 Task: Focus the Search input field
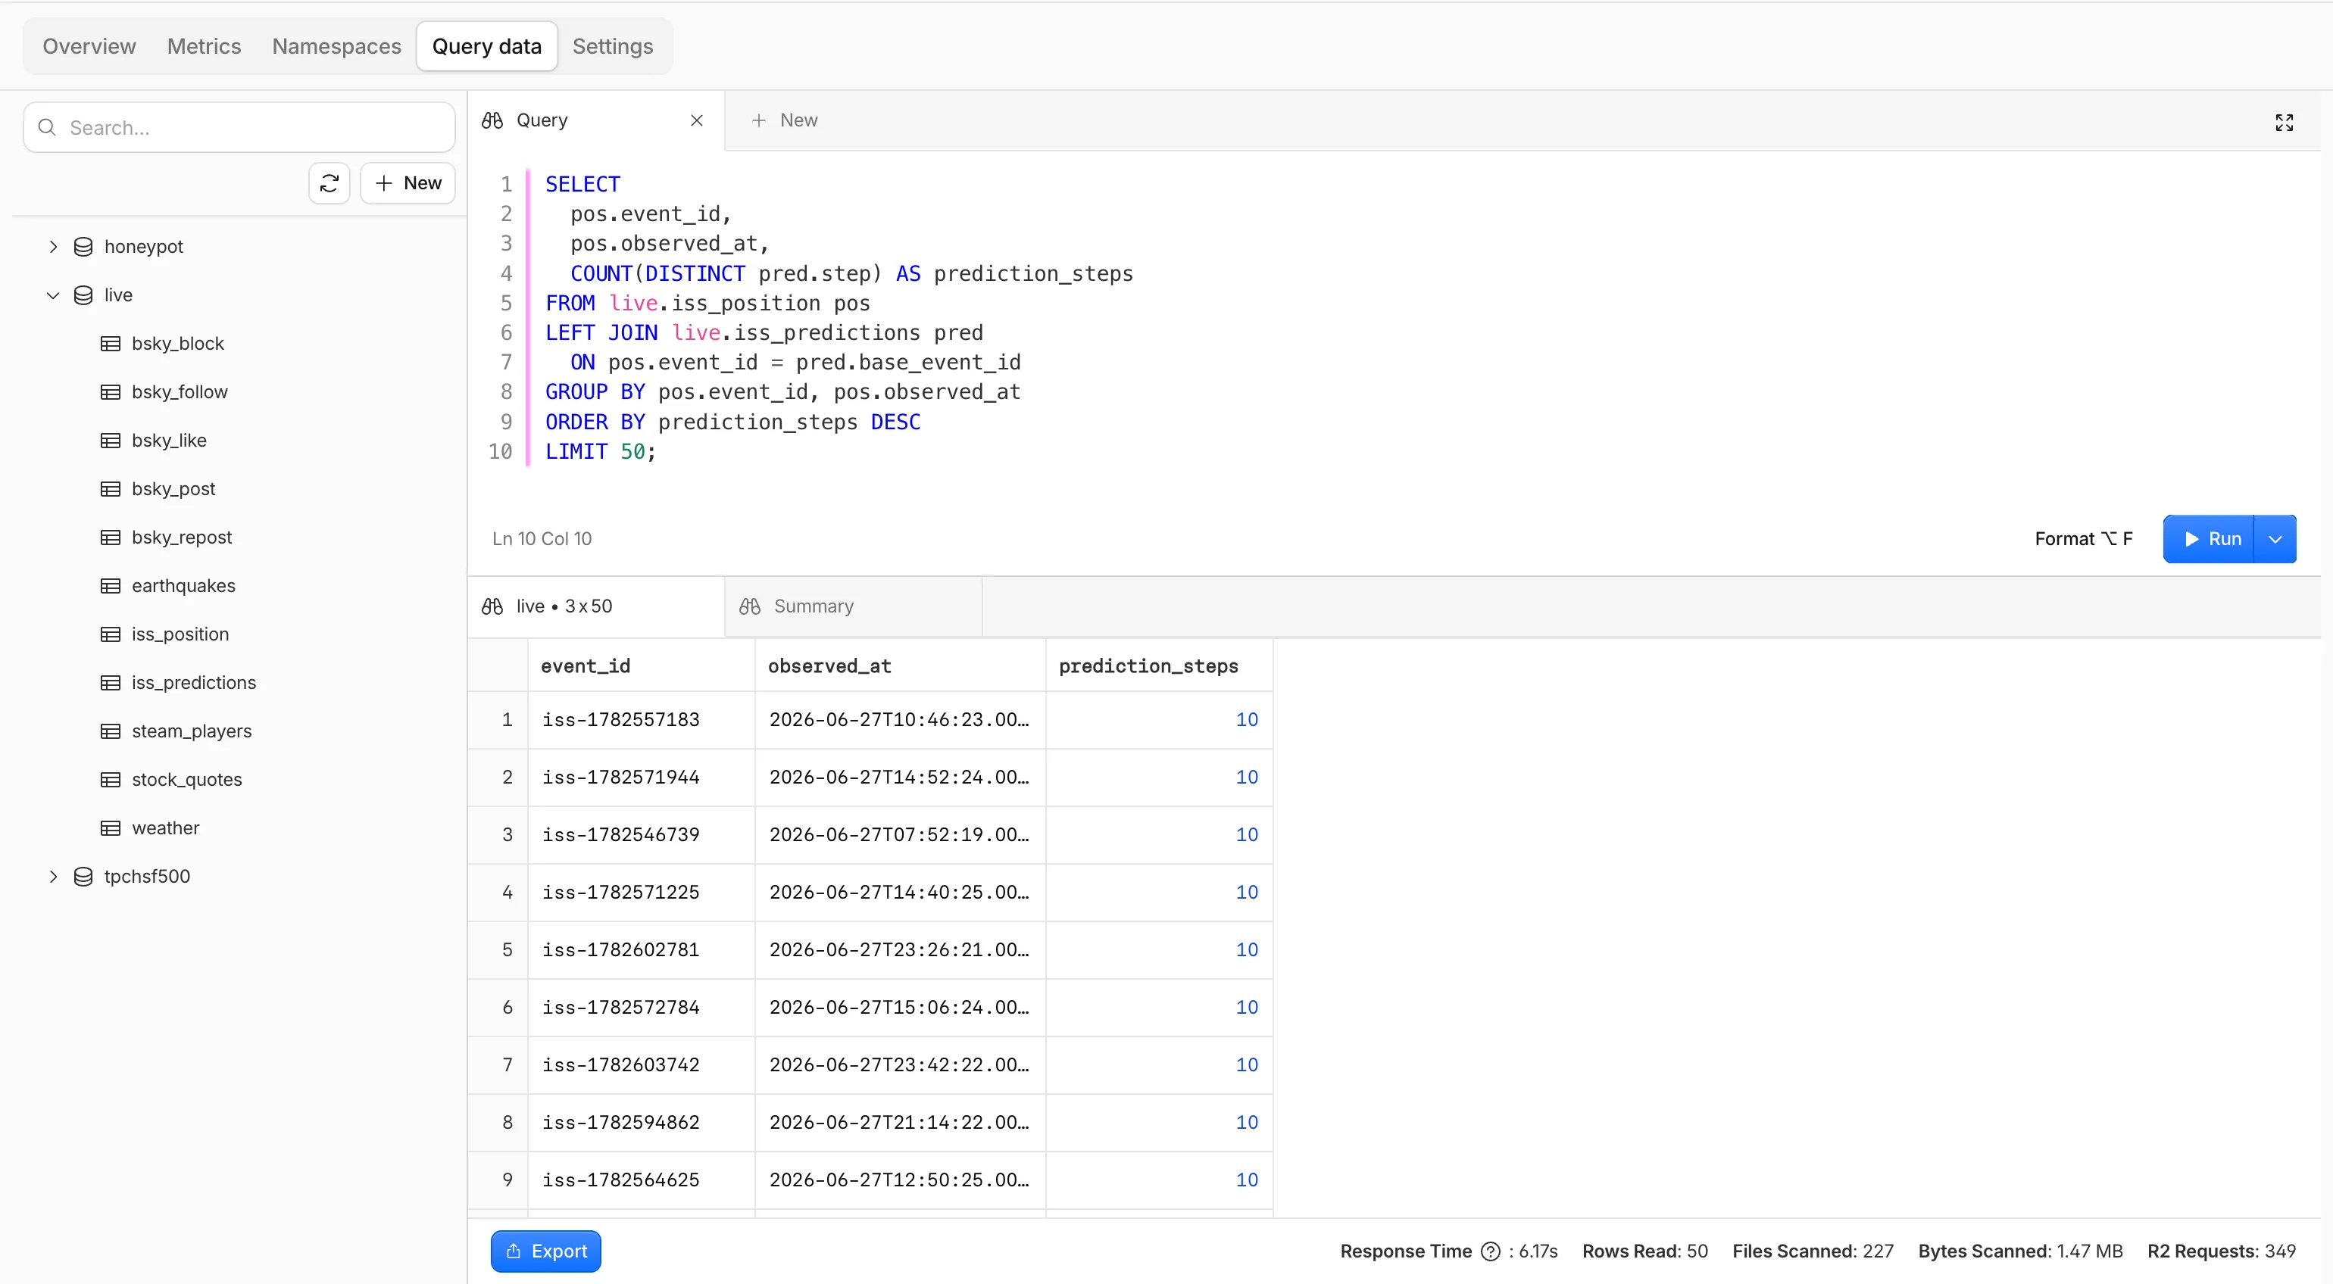(x=239, y=128)
